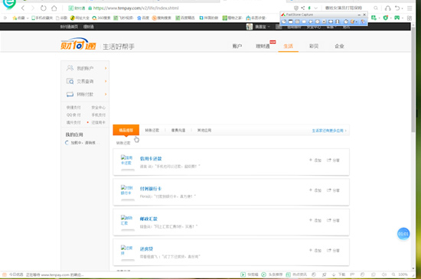This screenshot has height=279, width=421.
Task: Select the 其他应用 category tab
Action: click(x=204, y=130)
